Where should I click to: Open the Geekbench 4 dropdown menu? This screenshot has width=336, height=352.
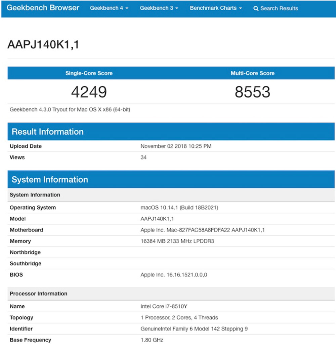pos(109,8)
